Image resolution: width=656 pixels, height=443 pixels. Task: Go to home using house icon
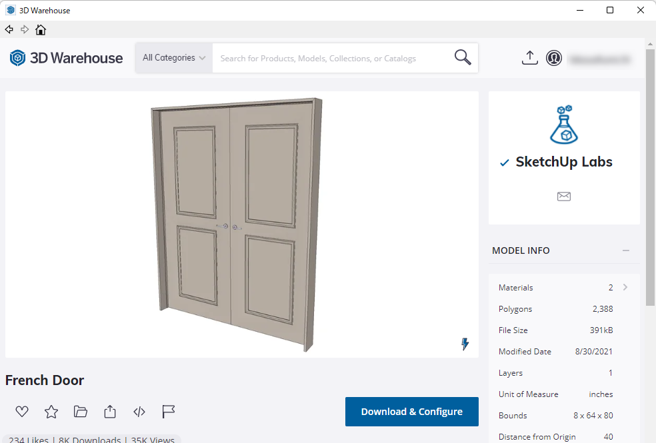pyautogui.click(x=41, y=30)
